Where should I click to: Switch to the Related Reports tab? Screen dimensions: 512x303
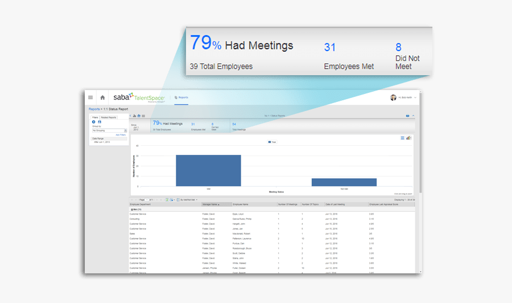tap(109, 117)
